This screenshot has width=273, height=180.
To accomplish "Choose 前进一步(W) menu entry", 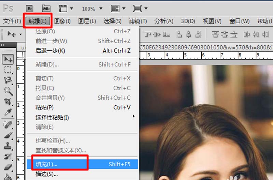I will pyautogui.click(x=83, y=41).
